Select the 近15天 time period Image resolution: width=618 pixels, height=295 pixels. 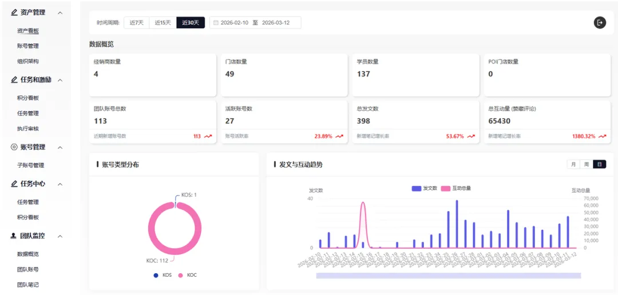click(163, 22)
